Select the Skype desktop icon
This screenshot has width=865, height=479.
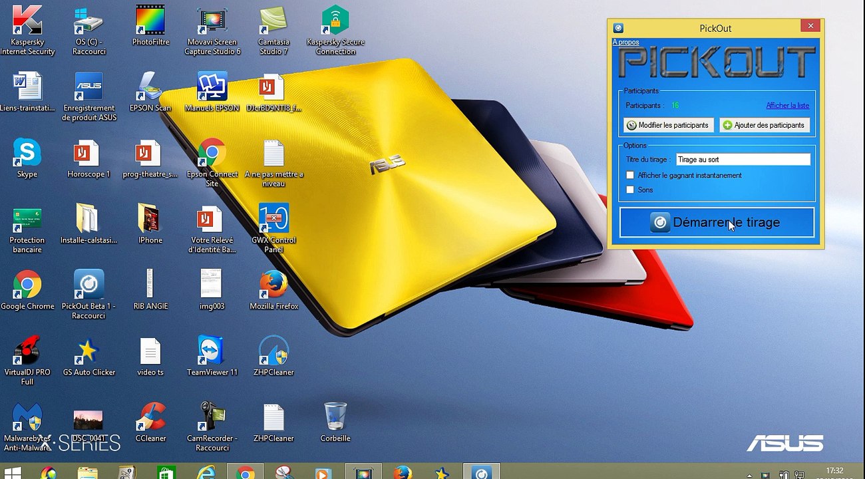coord(27,158)
